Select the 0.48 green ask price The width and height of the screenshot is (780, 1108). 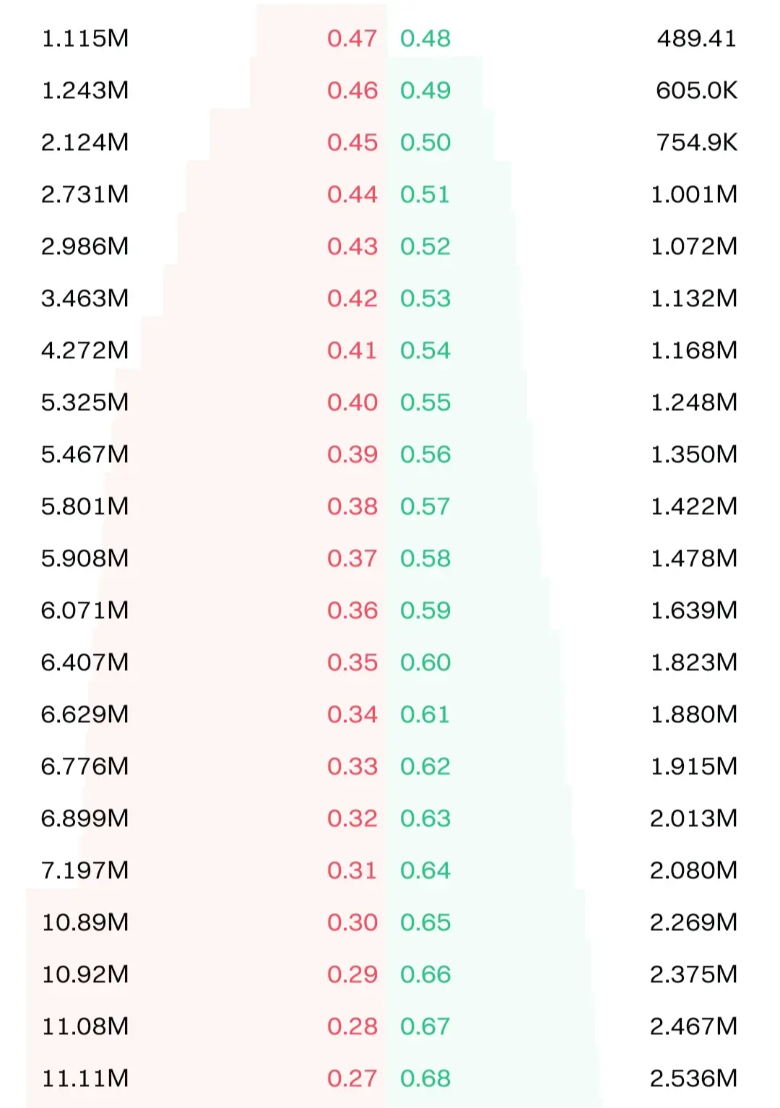(425, 38)
